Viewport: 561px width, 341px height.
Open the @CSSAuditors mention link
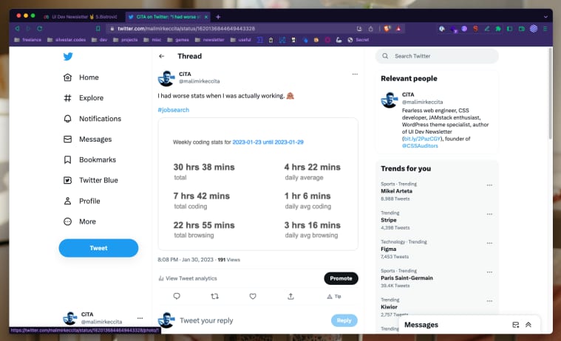pyautogui.click(x=420, y=146)
